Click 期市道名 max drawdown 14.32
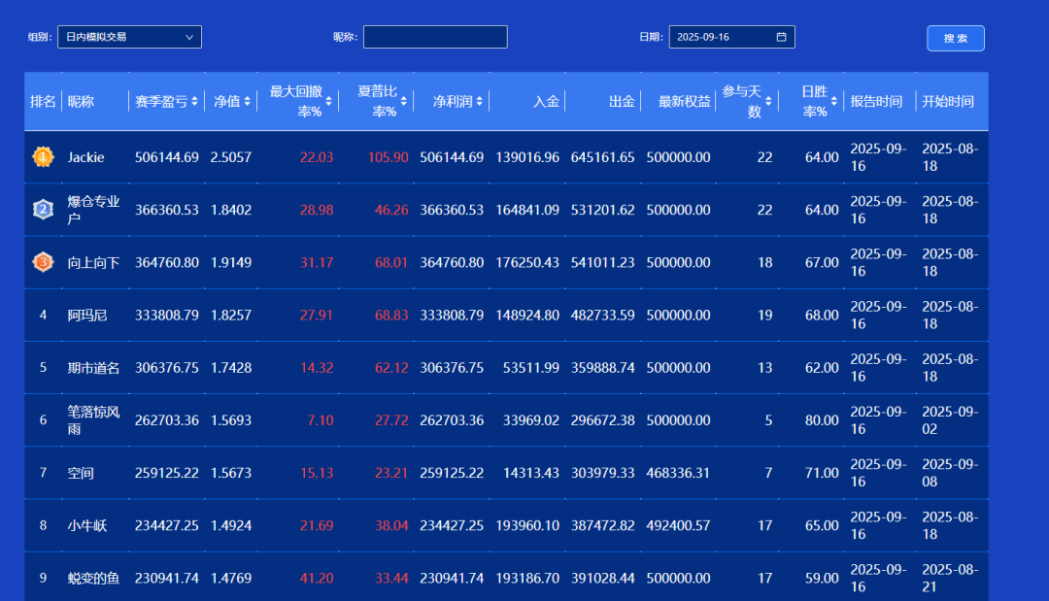Image resolution: width=1049 pixels, height=601 pixels. (x=317, y=368)
